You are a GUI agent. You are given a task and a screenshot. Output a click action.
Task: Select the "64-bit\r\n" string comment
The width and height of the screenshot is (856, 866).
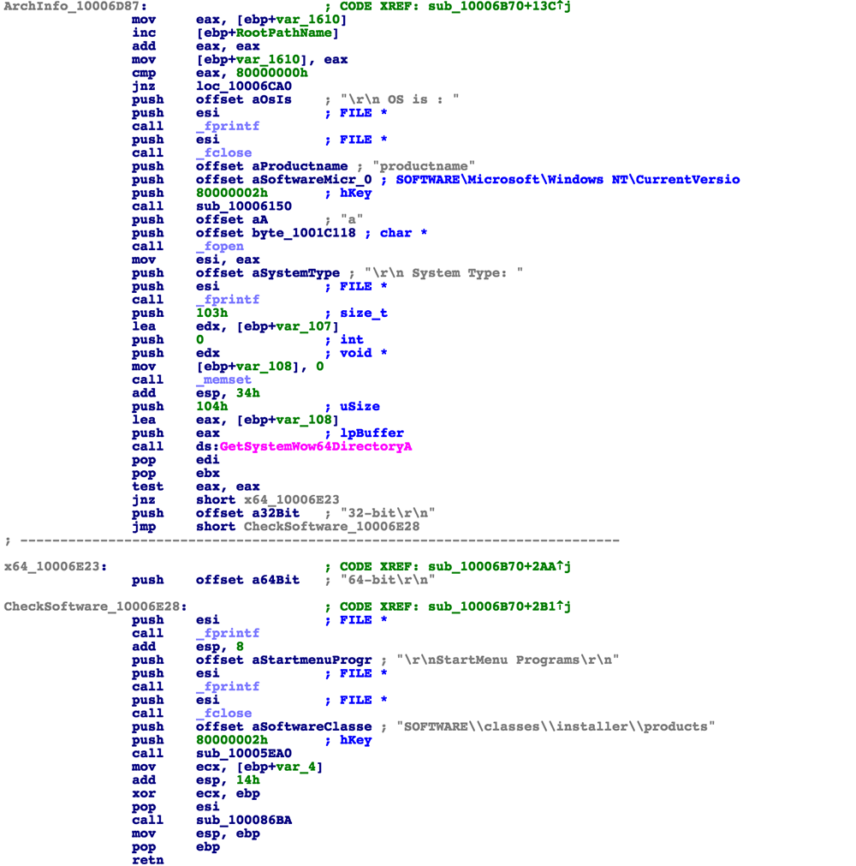388,580
